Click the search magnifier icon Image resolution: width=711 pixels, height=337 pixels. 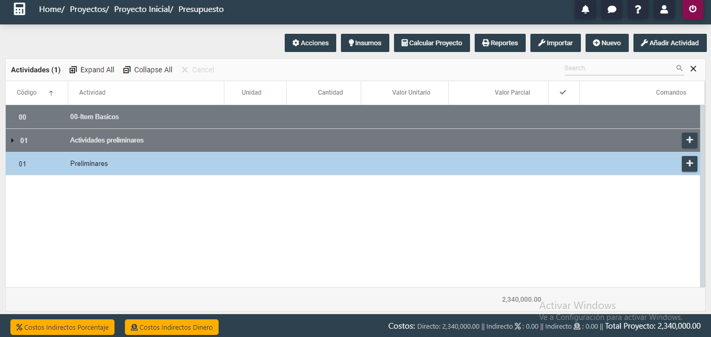coord(679,68)
